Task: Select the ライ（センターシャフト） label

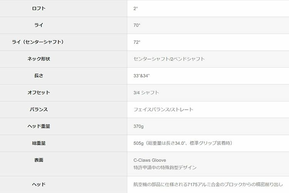Action: 38,42
